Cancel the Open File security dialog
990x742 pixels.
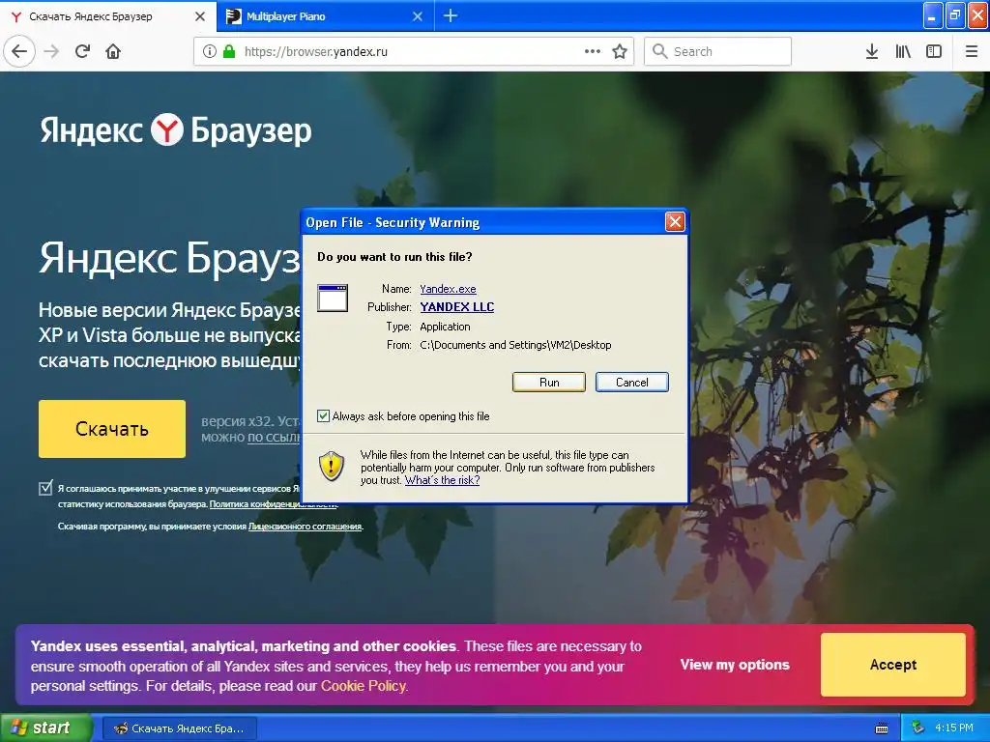point(632,383)
